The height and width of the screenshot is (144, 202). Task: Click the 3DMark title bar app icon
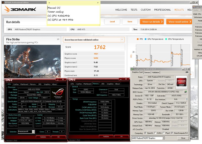click(x=3, y=2)
